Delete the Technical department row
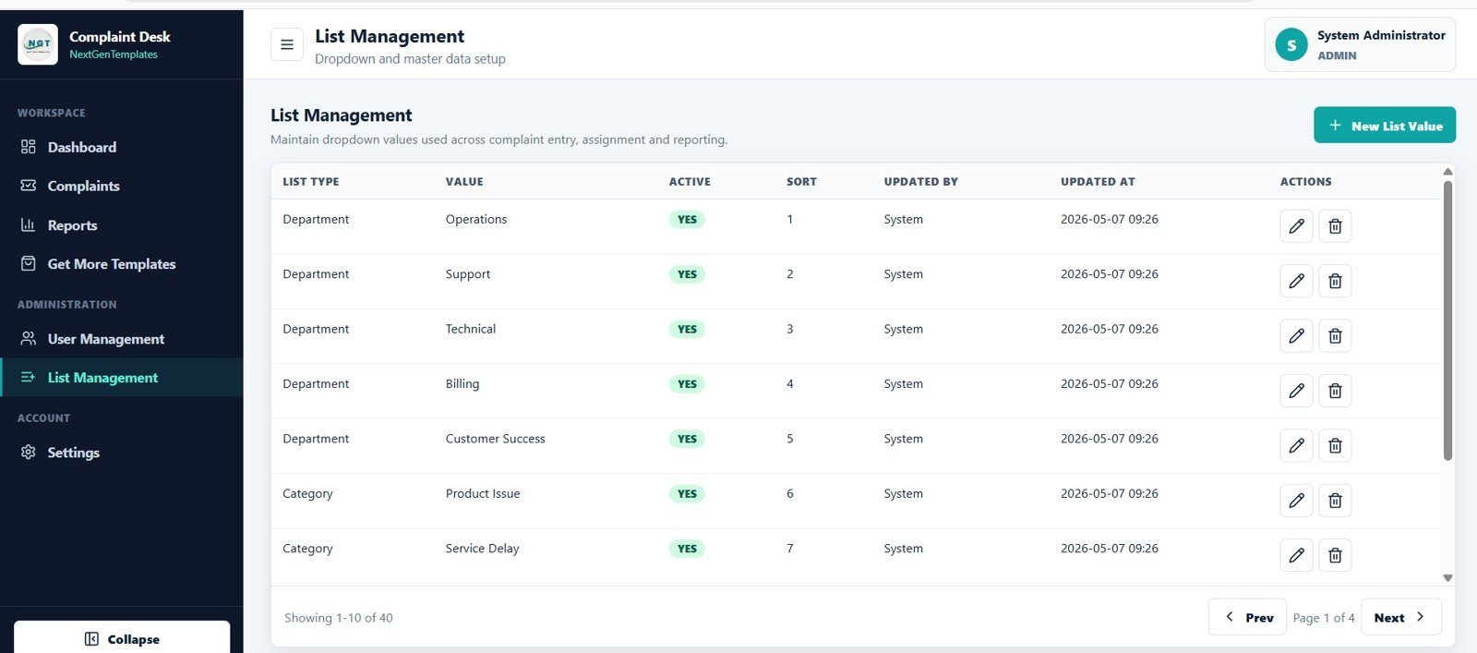 [x=1335, y=336]
